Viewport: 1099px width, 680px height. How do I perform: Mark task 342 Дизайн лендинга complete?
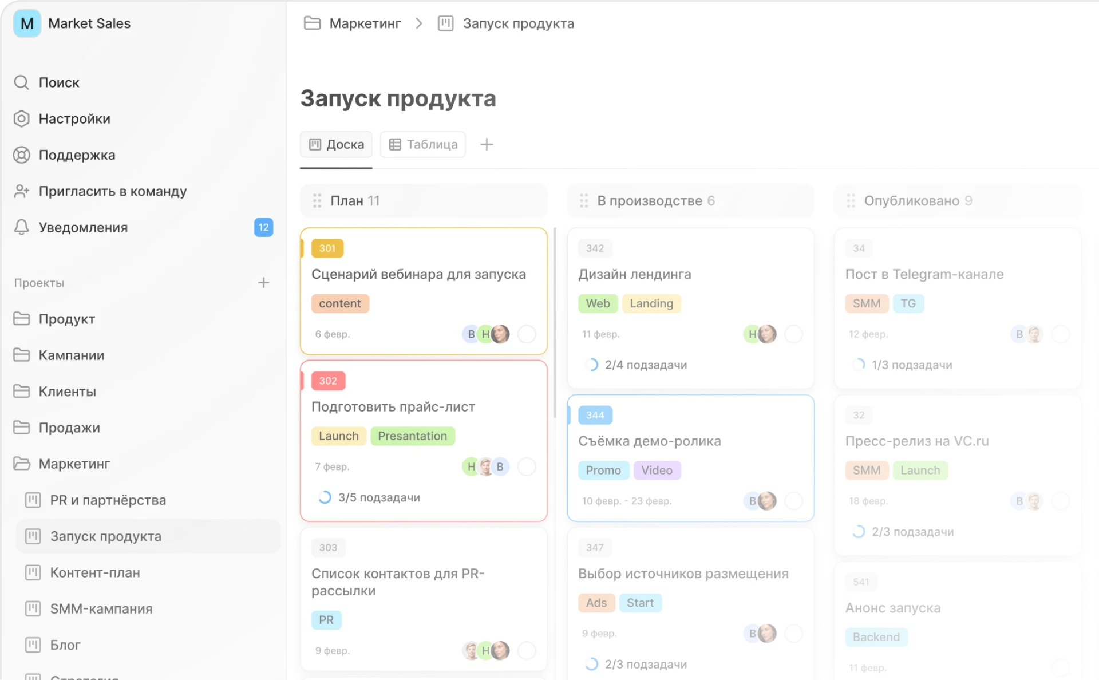pos(793,334)
